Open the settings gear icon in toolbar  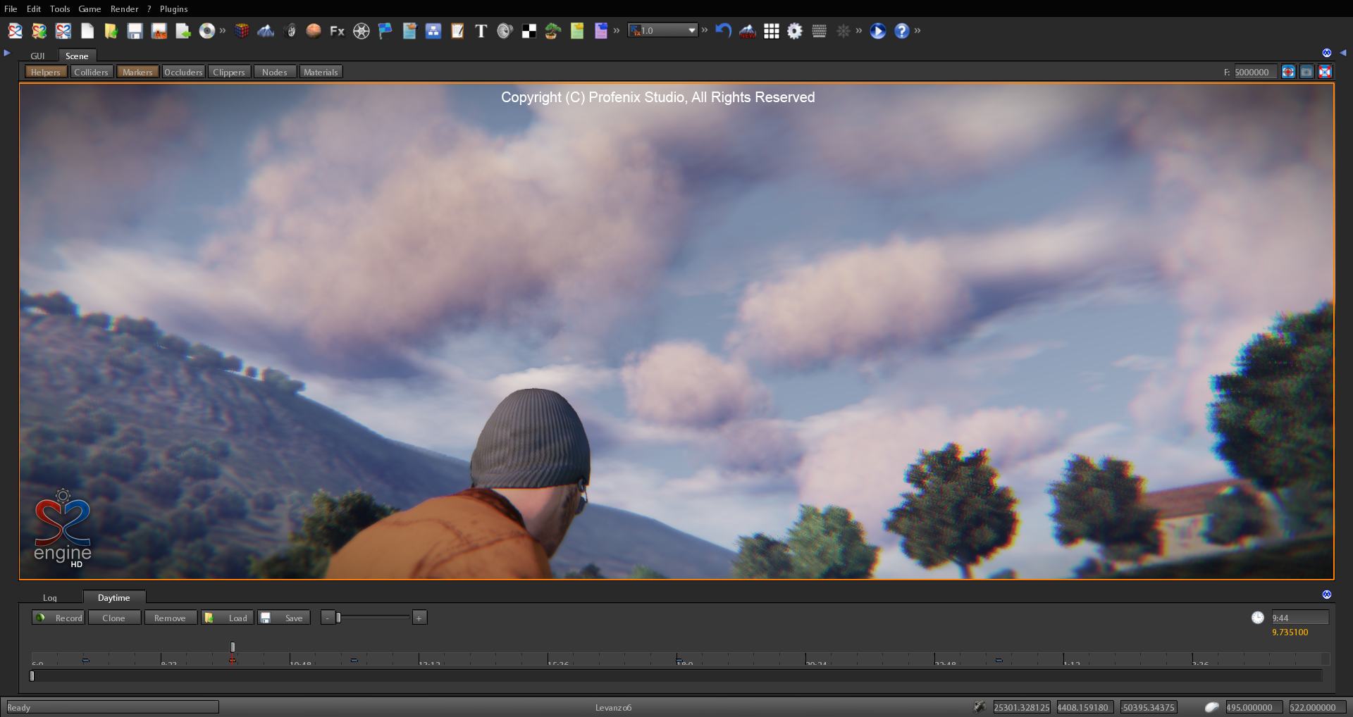coord(795,31)
